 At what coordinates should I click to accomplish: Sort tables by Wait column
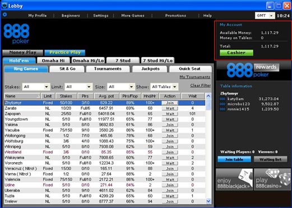point(192,96)
